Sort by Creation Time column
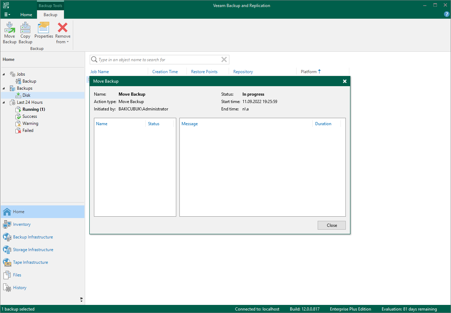The width and height of the screenshot is (451, 313). (165, 72)
